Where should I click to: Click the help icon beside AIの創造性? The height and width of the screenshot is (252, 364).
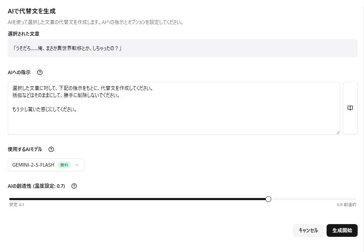point(74,186)
